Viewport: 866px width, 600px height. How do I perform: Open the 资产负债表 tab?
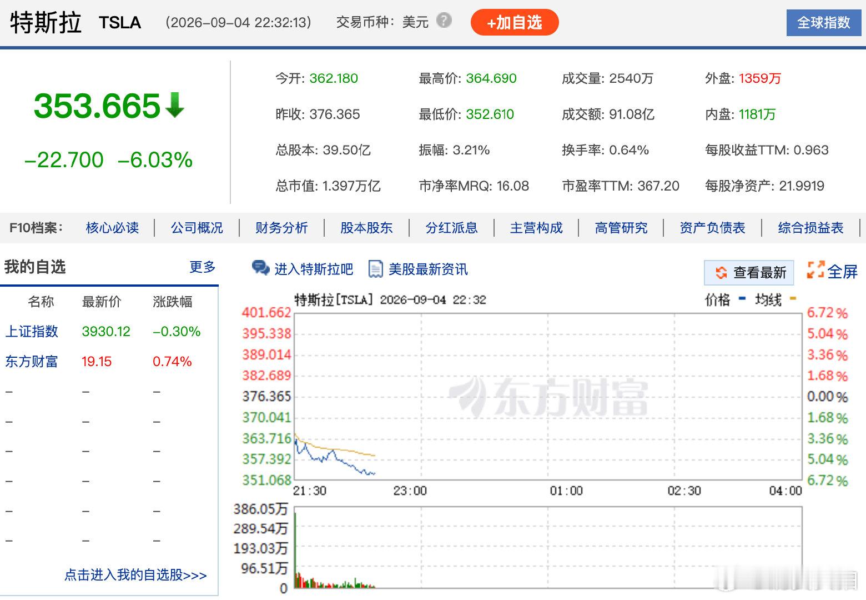(x=712, y=228)
